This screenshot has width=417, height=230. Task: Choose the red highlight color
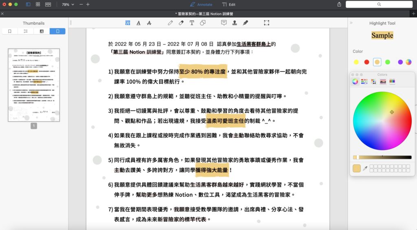(x=367, y=62)
